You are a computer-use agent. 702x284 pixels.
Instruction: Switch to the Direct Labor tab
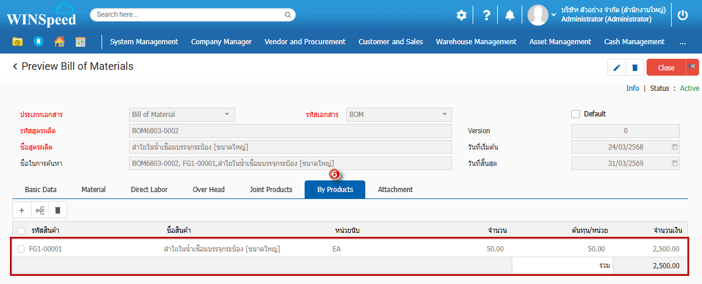(149, 190)
